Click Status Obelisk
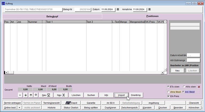This screenshot has width=205, height=112. click(71, 108)
